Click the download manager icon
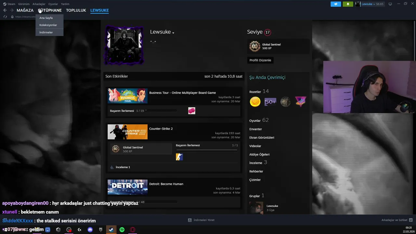Image resolution: width=416 pixels, height=234 pixels. 190,220
